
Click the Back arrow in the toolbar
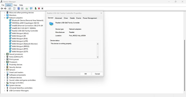click(x=2, y=8)
